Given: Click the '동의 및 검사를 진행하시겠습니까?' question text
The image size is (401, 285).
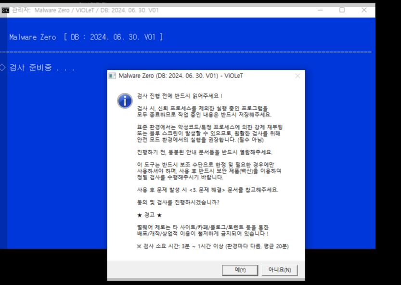Looking at the screenshot, I should (178, 202).
